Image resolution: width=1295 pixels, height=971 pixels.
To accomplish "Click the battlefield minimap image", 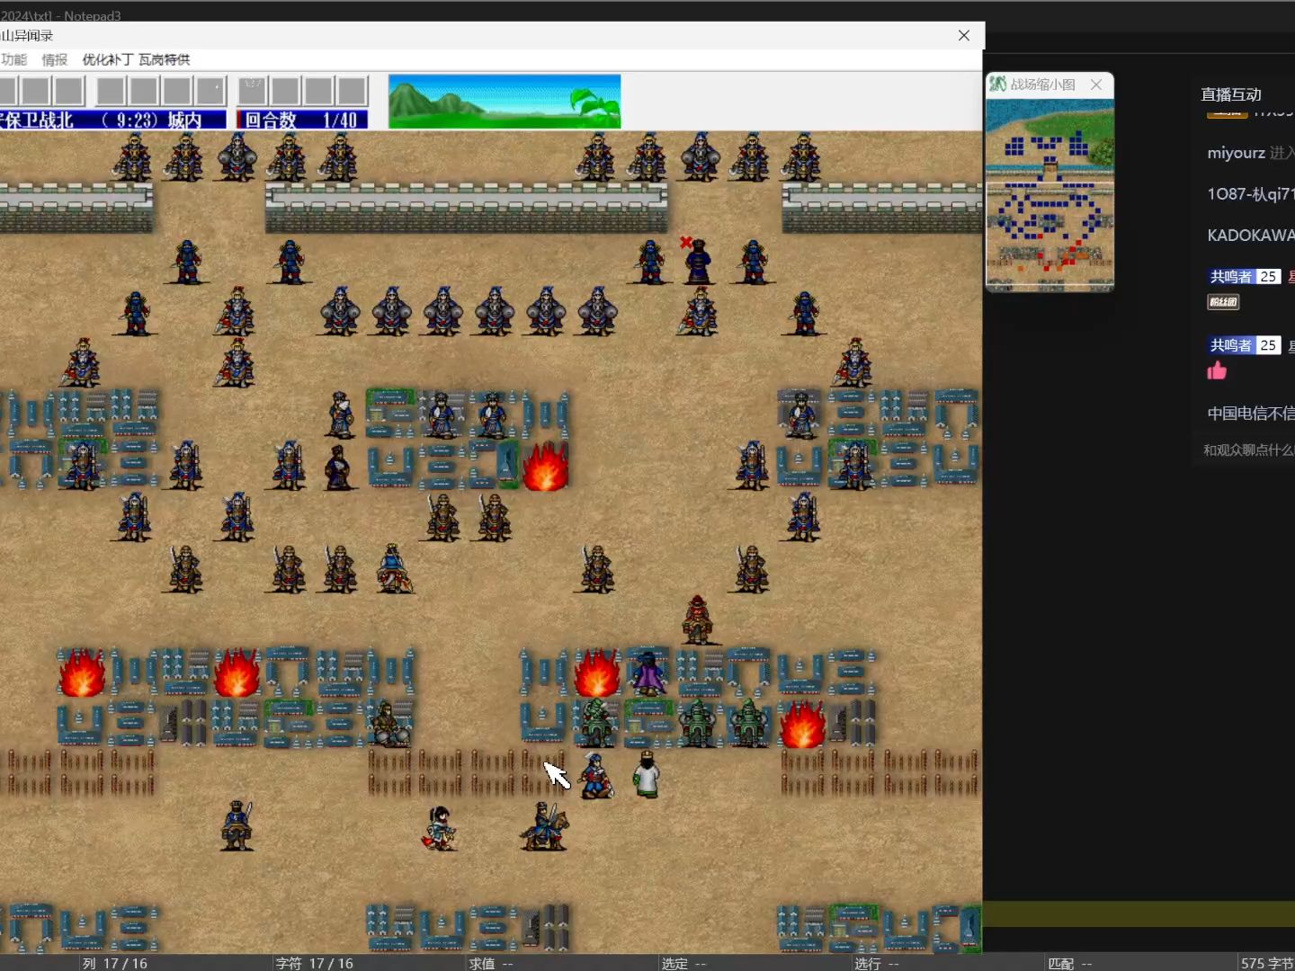I will [x=1050, y=194].
